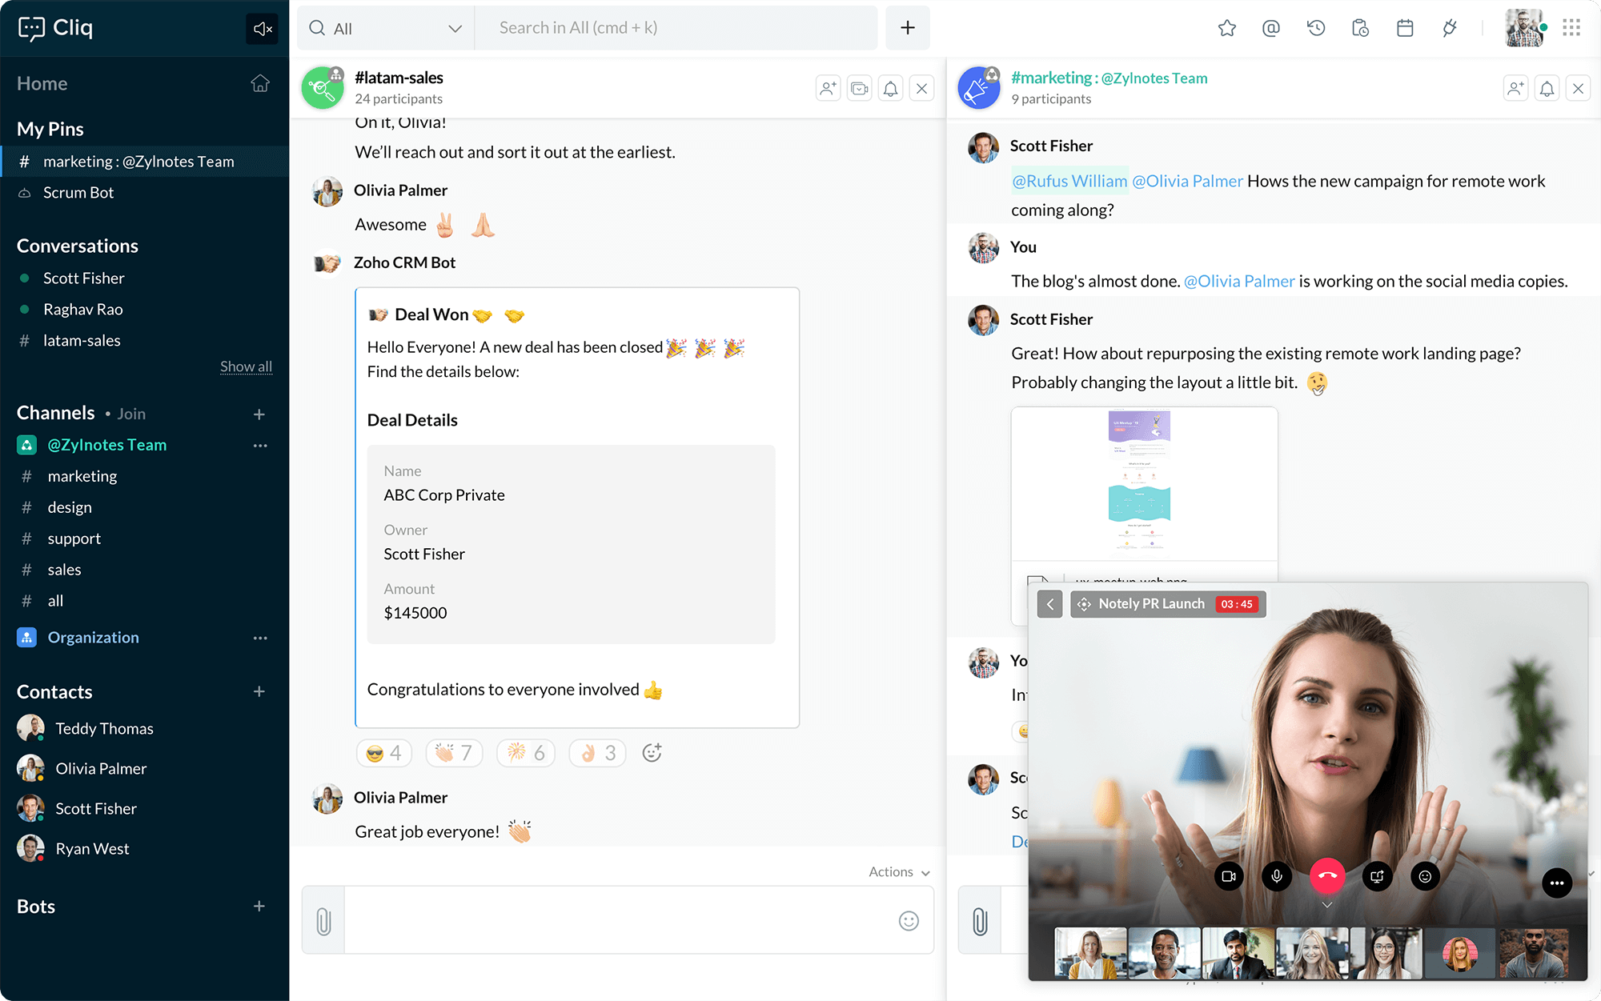Image resolution: width=1601 pixels, height=1001 pixels.
Task: Open the calendar icon in top bar
Action: 1405,29
